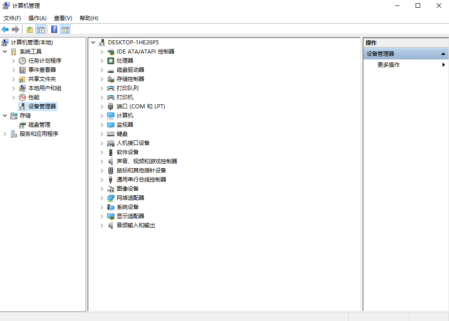Click the 网络适配器 network icon
This screenshot has width=449, height=321.
111,198
